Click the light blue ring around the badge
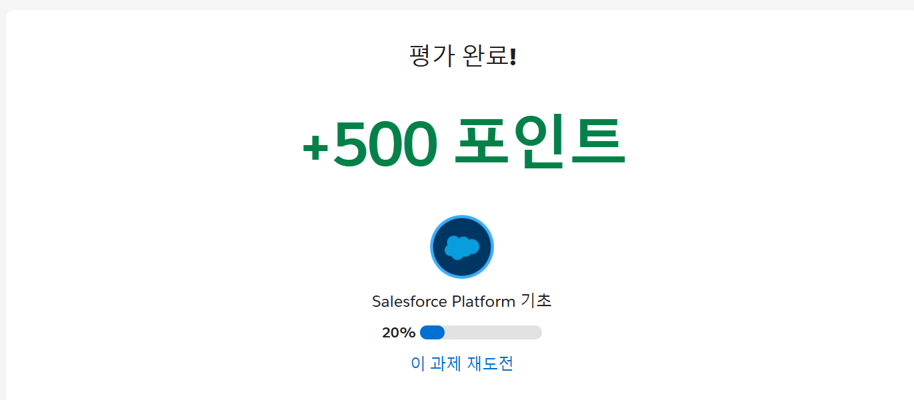This screenshot has width=914, height=400. point(462,217)
